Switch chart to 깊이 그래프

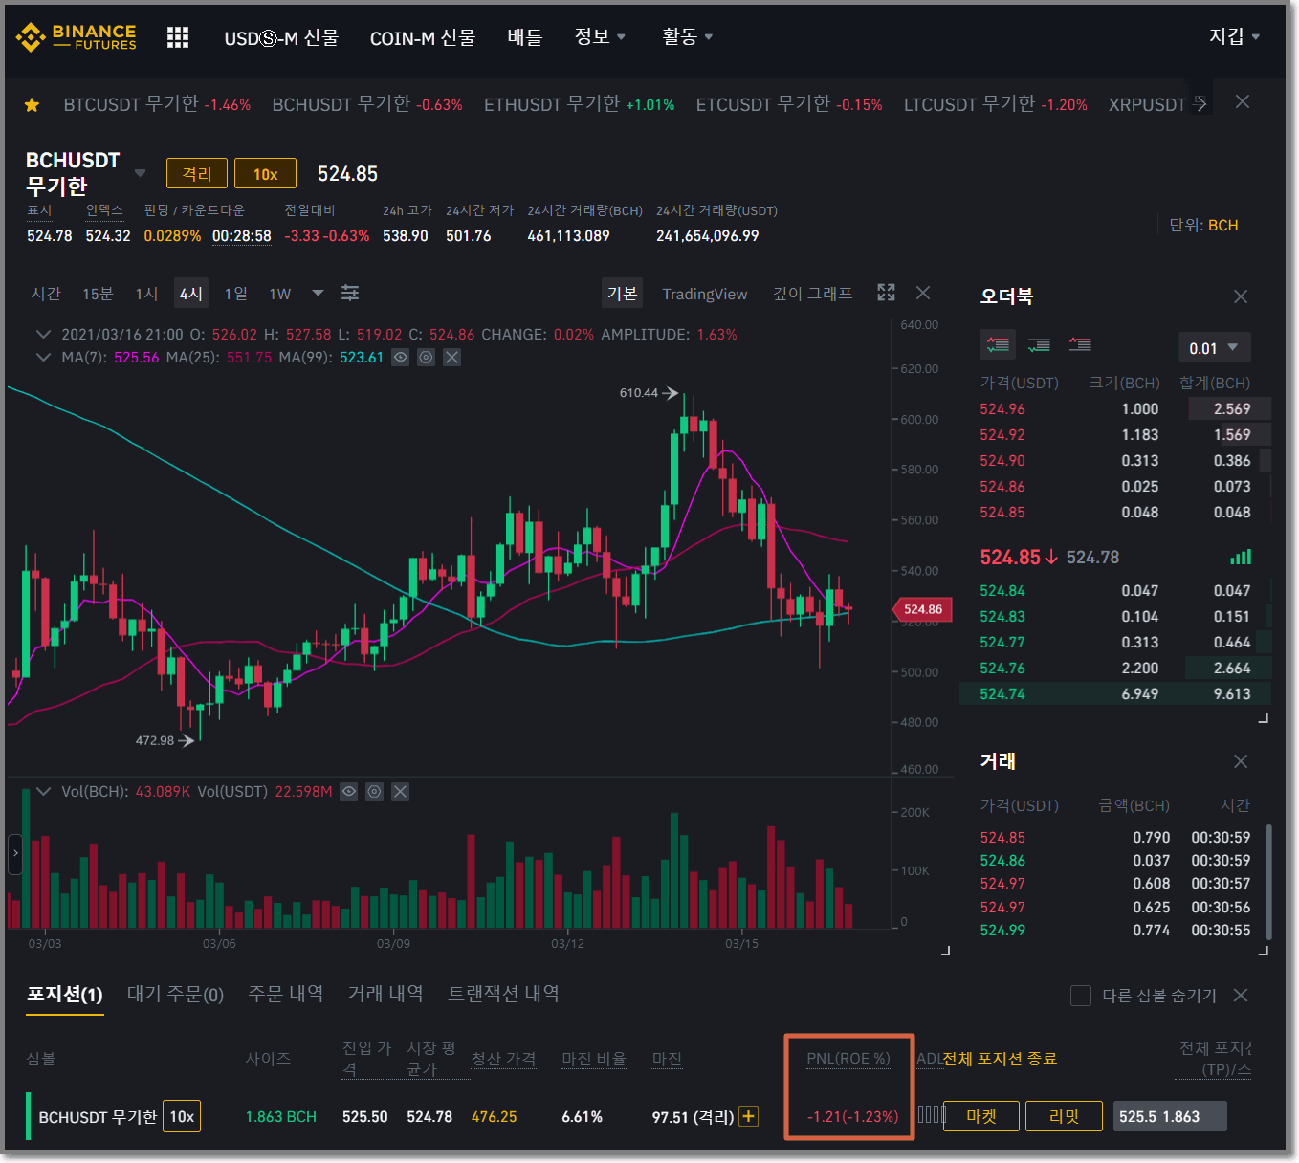point(812,294)
